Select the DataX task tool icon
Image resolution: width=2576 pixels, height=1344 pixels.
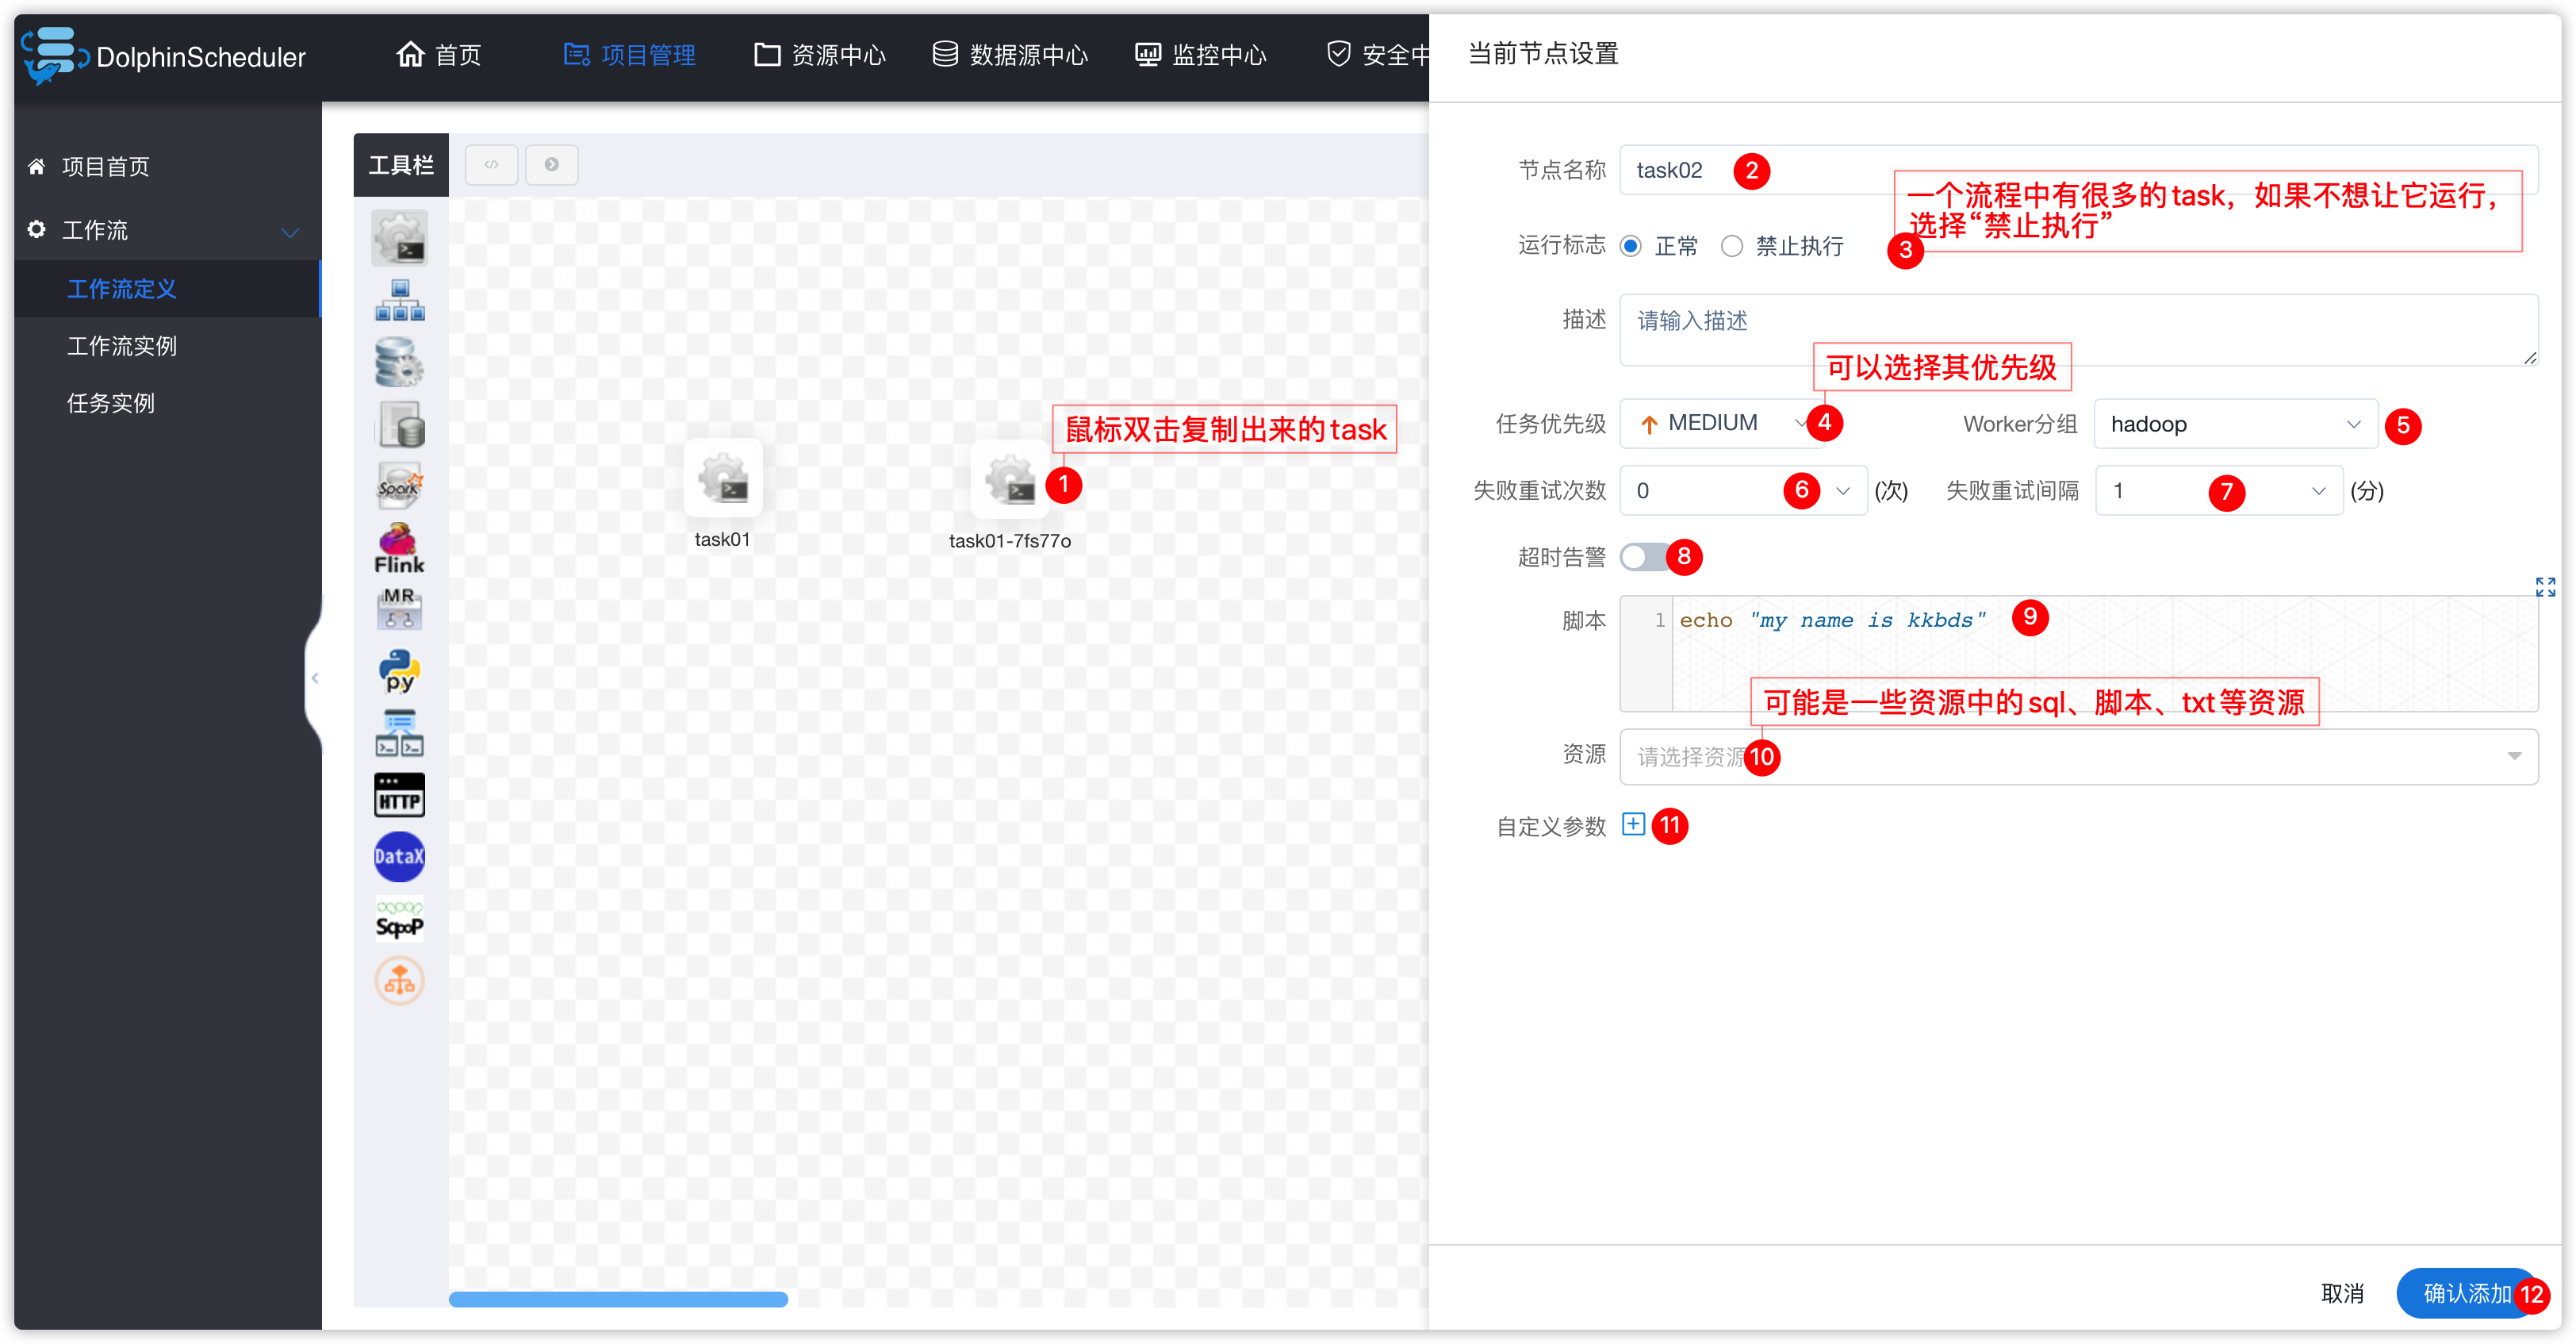coord(399,856)
